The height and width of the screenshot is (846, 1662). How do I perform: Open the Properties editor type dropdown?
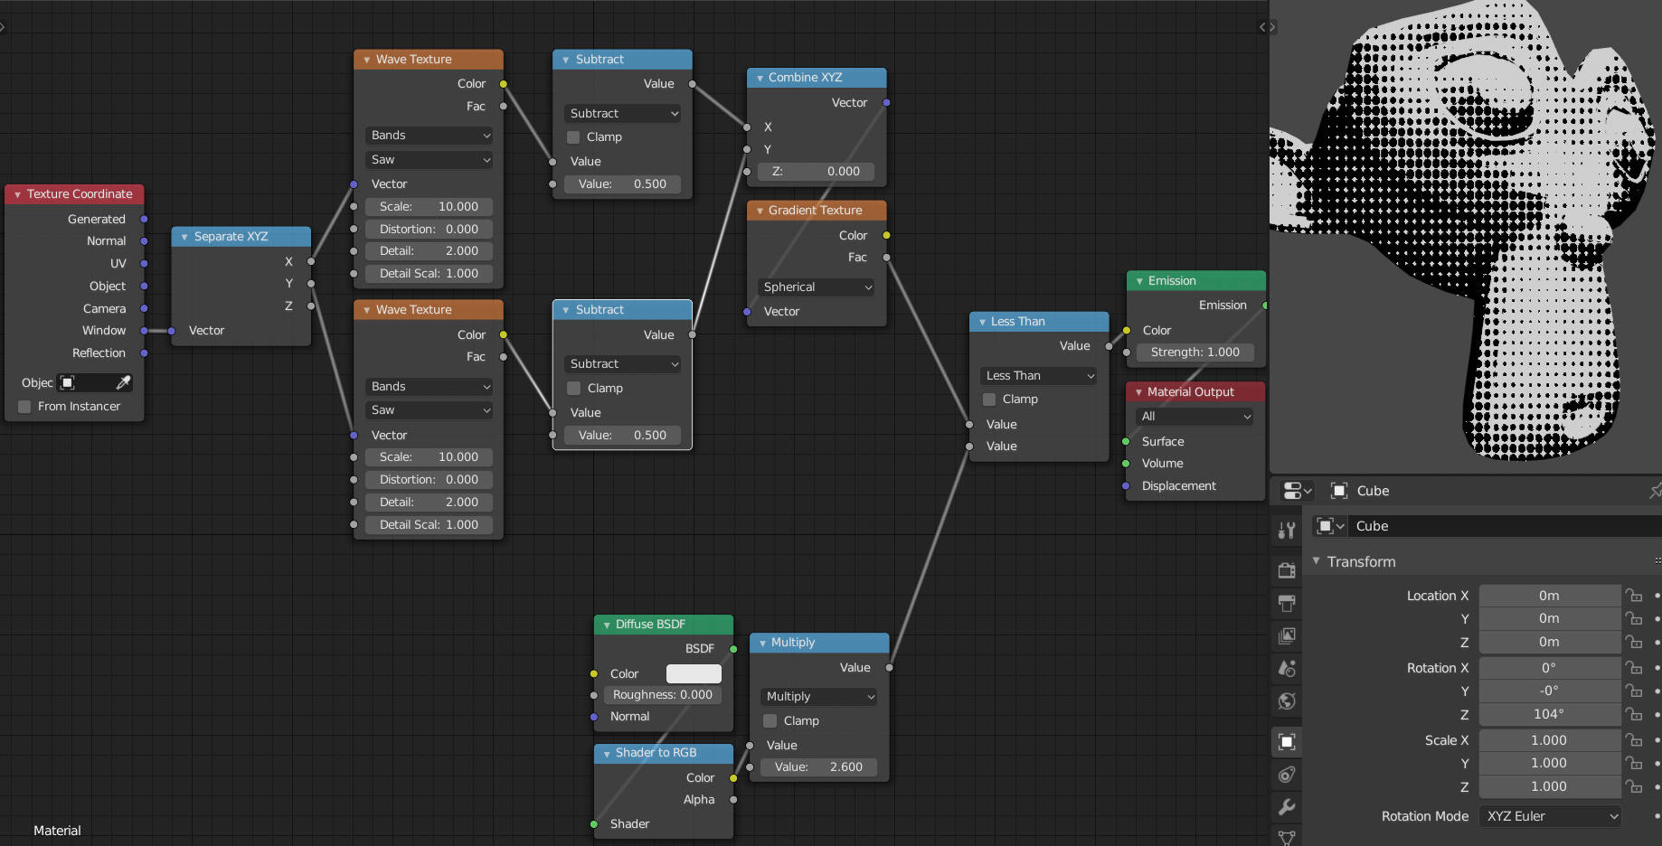[x=1298, y=491]
